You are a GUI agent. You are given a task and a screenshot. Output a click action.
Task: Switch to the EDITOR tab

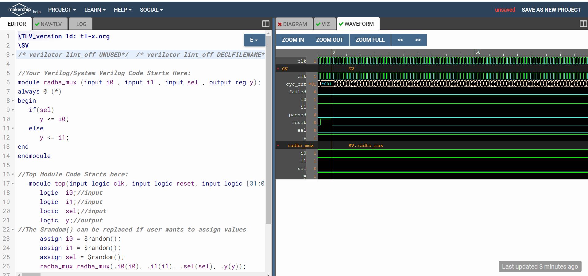(17, 24)
